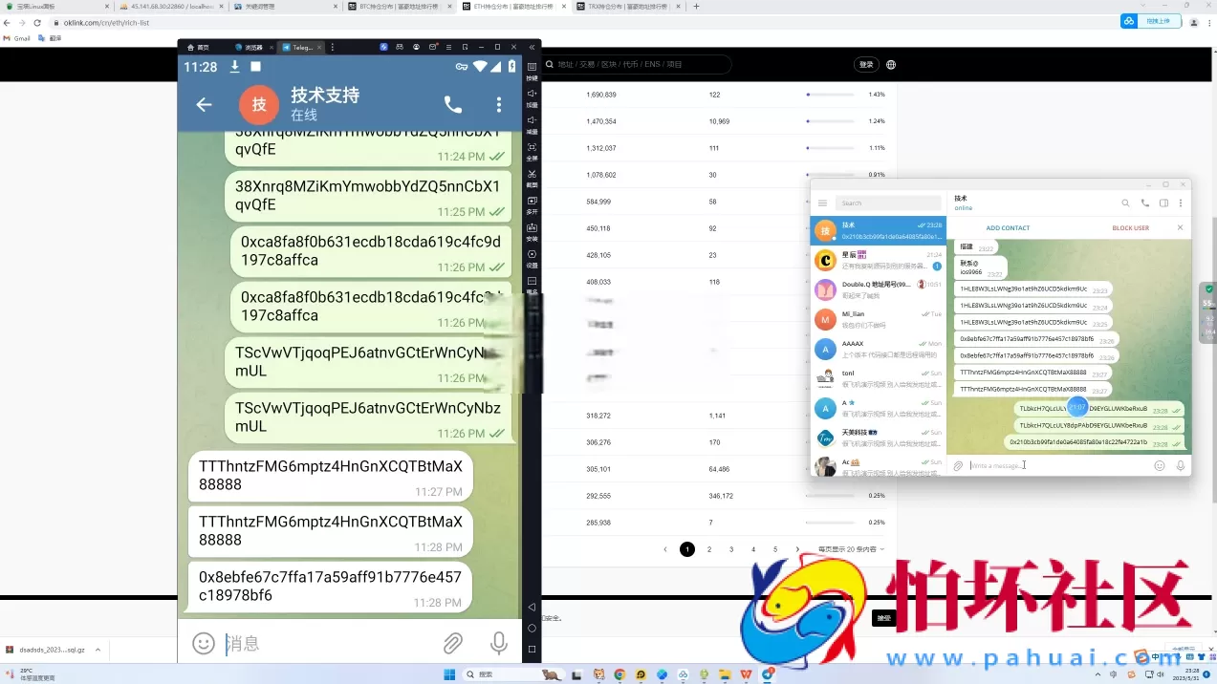Open the Telegram desktop hamburger menu
Screen dimensions: 1217x684
pyautogui.click(x=823, y=203)
